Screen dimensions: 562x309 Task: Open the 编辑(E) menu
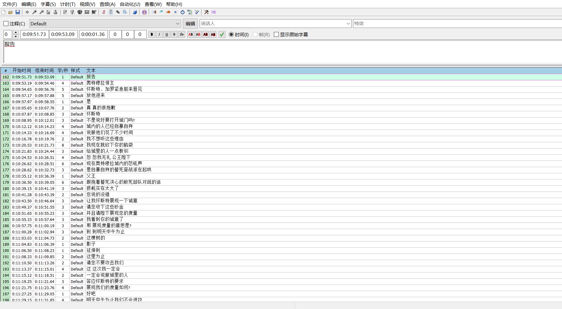29,4
